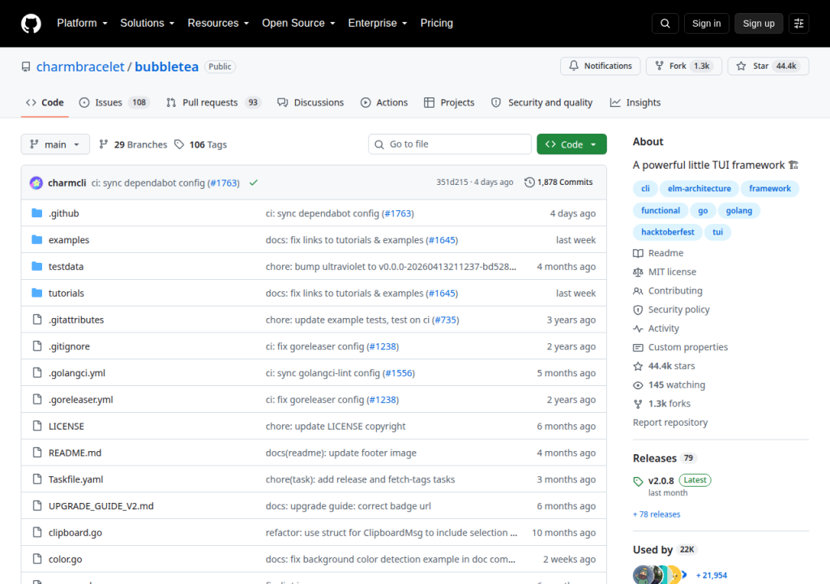
Task: Open the Taskfile.yaml file
Action: [75, 479]
